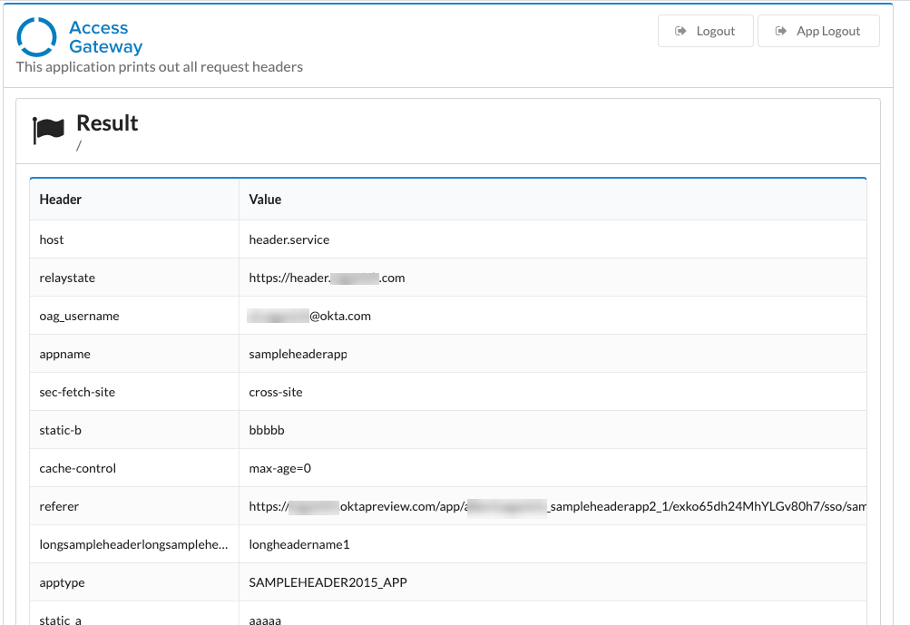910x625 pixels.
Task: Click the sampleheaderapp value
Action: 298,355
